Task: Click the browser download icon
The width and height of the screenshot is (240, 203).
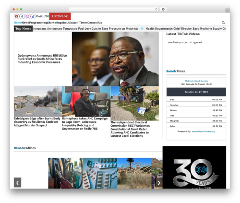Action: tap(163, 9)
